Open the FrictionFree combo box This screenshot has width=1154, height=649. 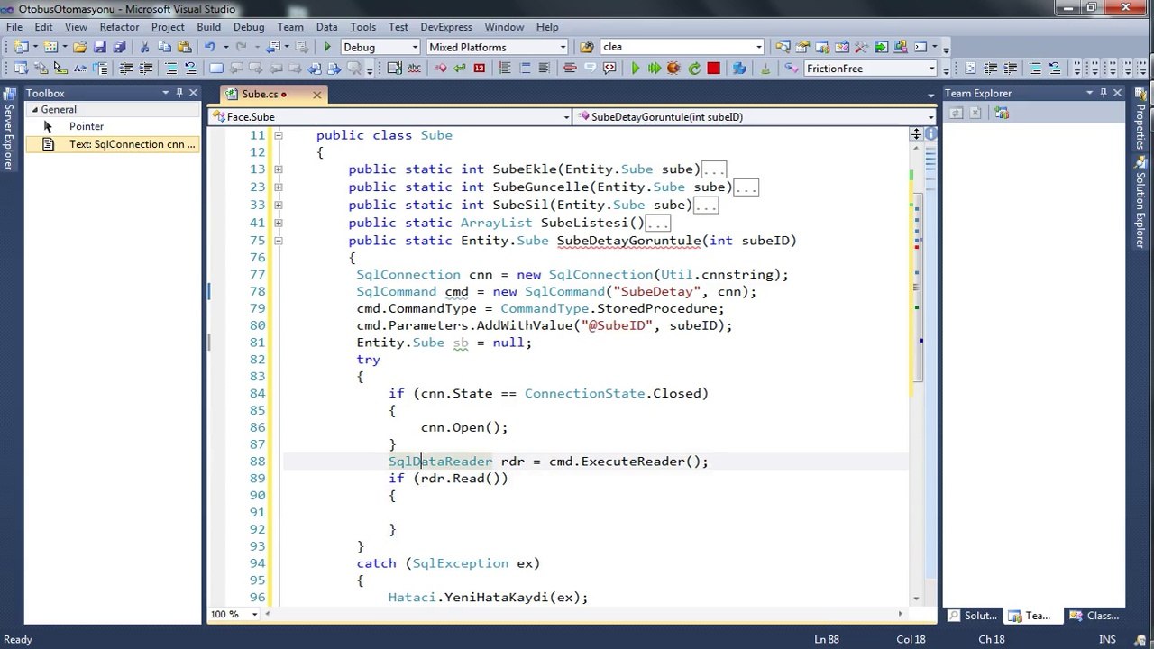870,69
